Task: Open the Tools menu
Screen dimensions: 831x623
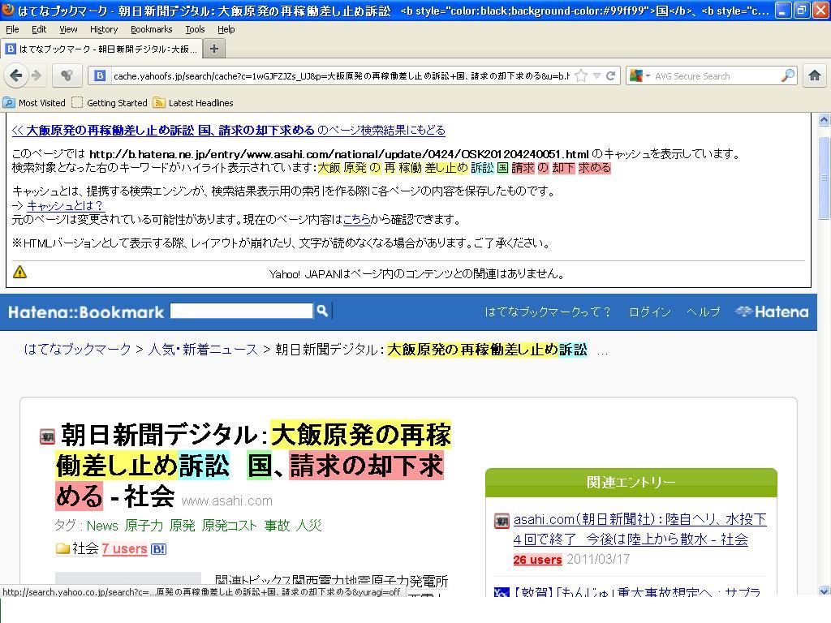Action: coord(195,29)
